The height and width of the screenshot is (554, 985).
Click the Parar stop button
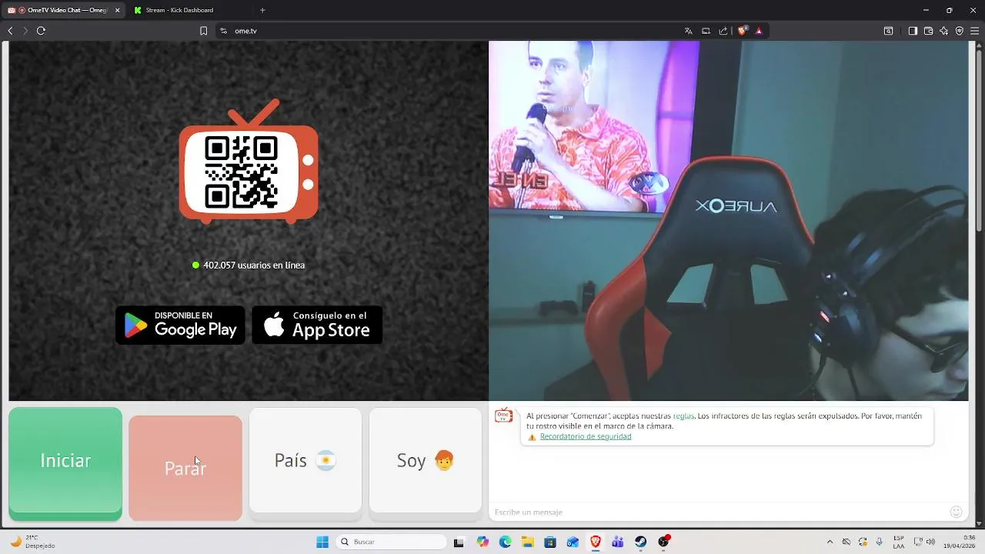pyautogui.click(x=185, y=467)
